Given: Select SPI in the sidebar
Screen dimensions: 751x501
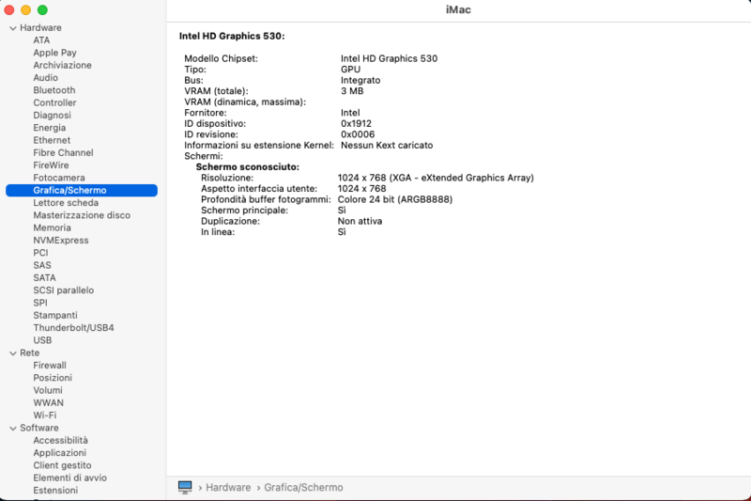Looking at the screenshot, I should [40, 303].
